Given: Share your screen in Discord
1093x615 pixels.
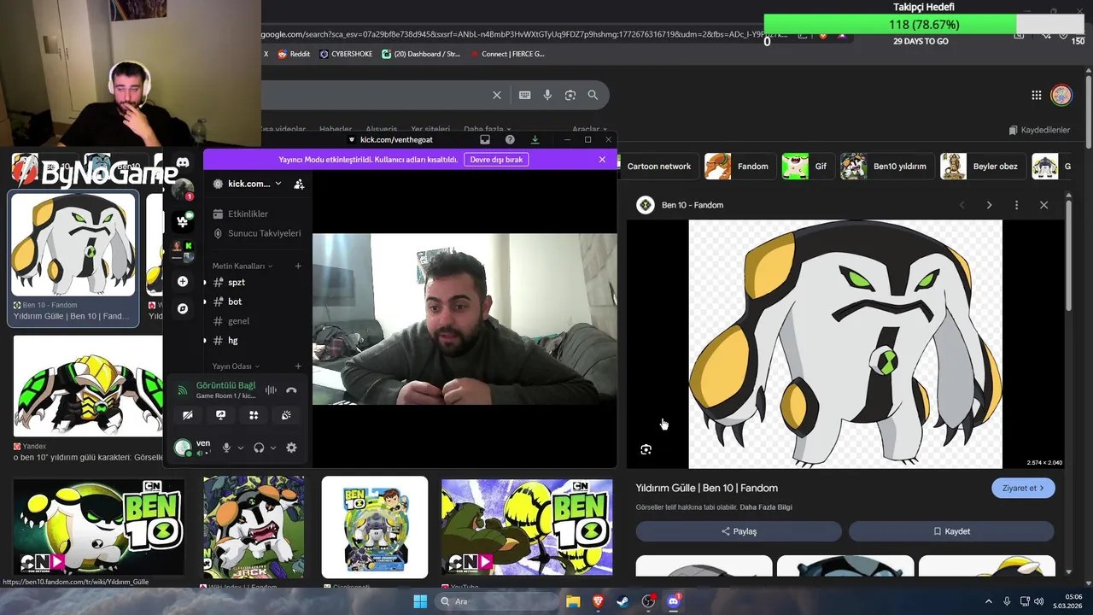Looking at the screenshot, I should 220,415.
